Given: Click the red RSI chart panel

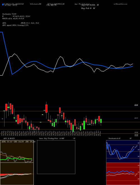Looking at the screenshot, I should pos(123,174).
